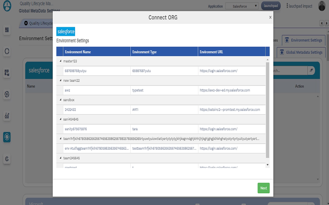Open the gear cycle icon in sidebar
The image size is (329, 205).
click(7, 94)
